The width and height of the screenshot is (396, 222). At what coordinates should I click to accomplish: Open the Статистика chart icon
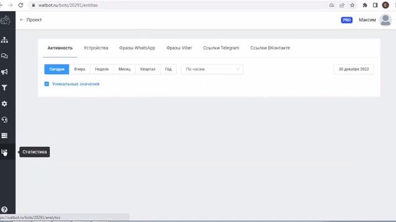coord(4,152)
